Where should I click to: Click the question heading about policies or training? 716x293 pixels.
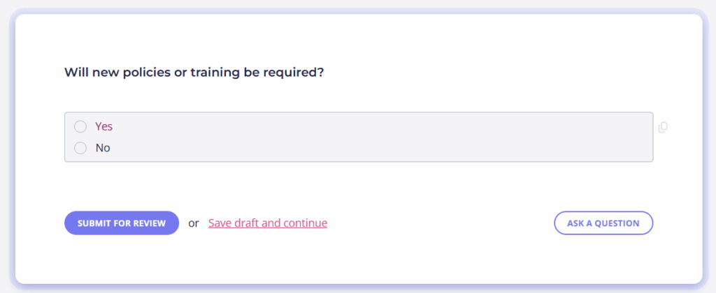tap(194, 73)
